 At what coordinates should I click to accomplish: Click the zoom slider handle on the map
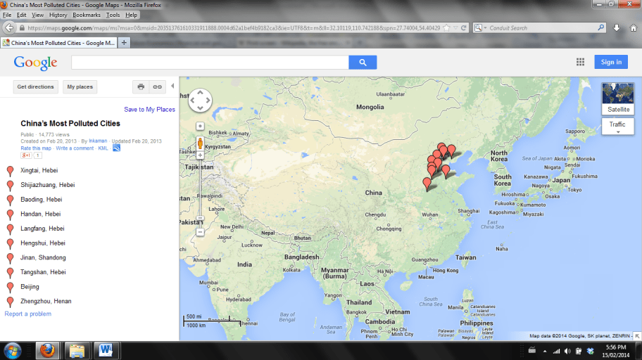201,219
